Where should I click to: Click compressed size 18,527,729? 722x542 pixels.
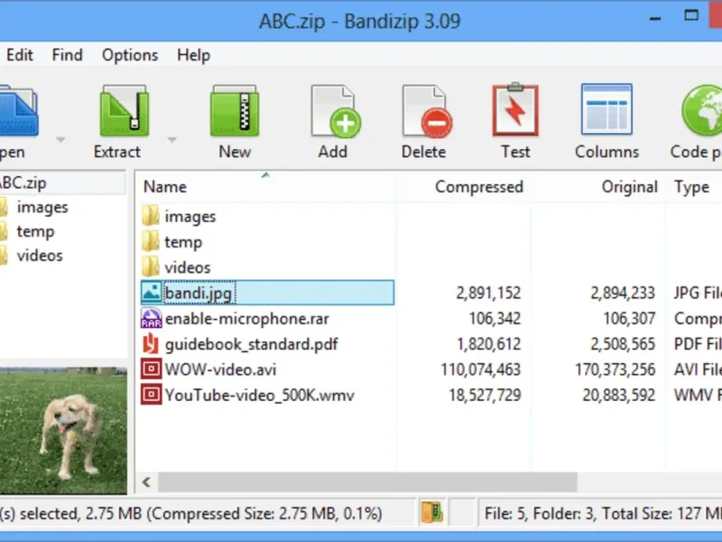[486, 396]
